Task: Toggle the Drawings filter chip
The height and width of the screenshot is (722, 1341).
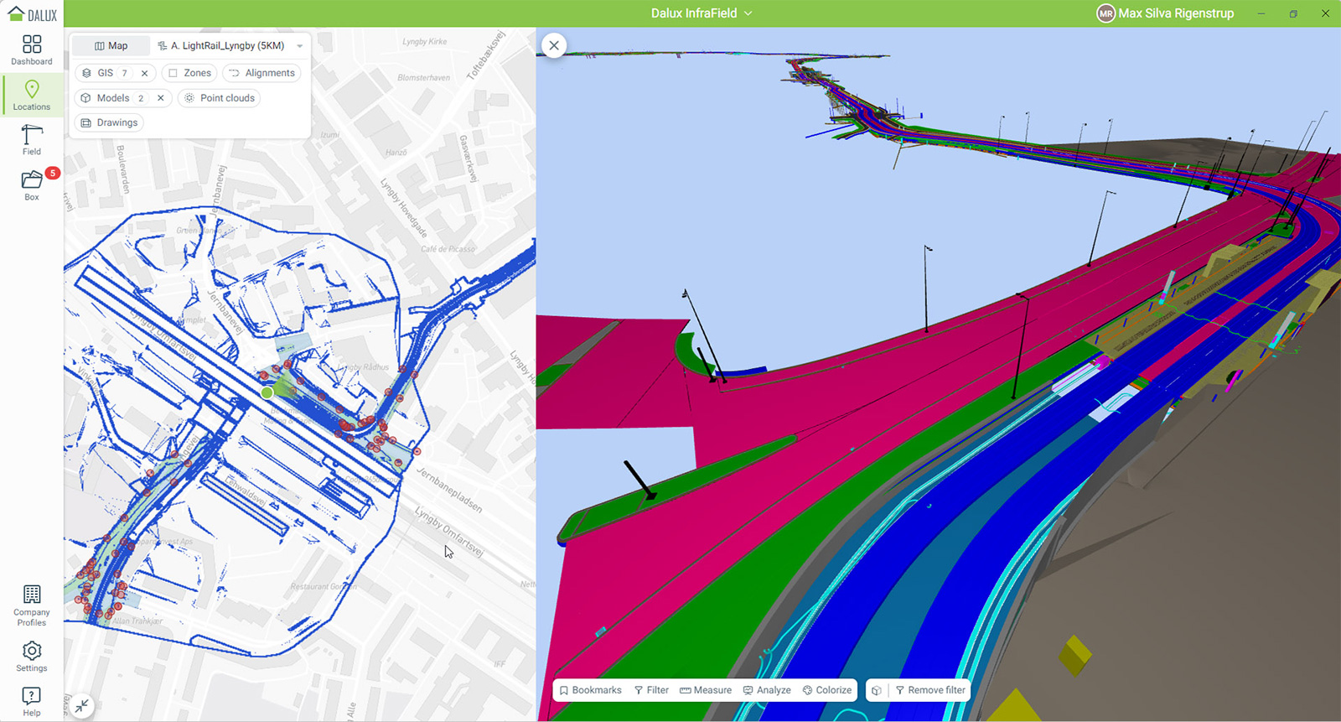Action: [109, 122]
